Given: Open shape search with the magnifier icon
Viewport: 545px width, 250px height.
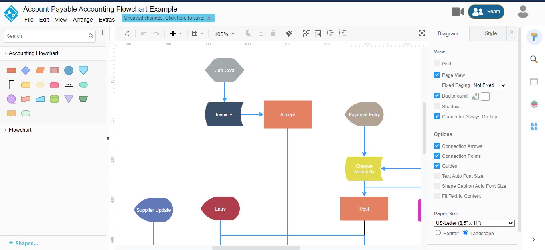Looking at the screenshot, I should pyautogui.click(x=534, y=59).
